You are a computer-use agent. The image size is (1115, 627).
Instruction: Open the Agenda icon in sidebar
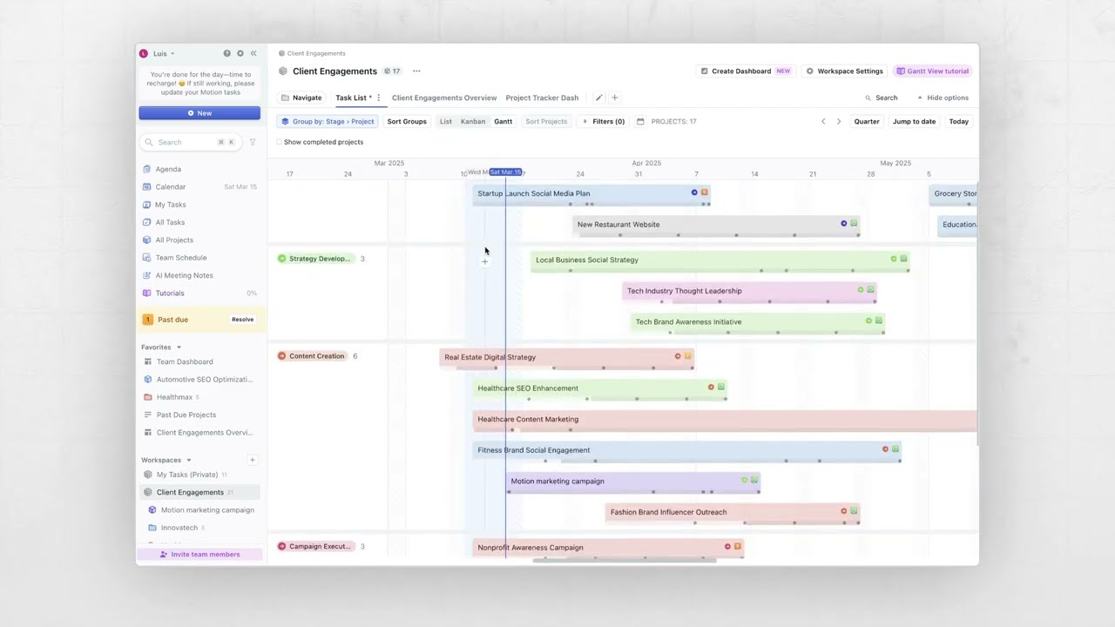pos(147,169)
